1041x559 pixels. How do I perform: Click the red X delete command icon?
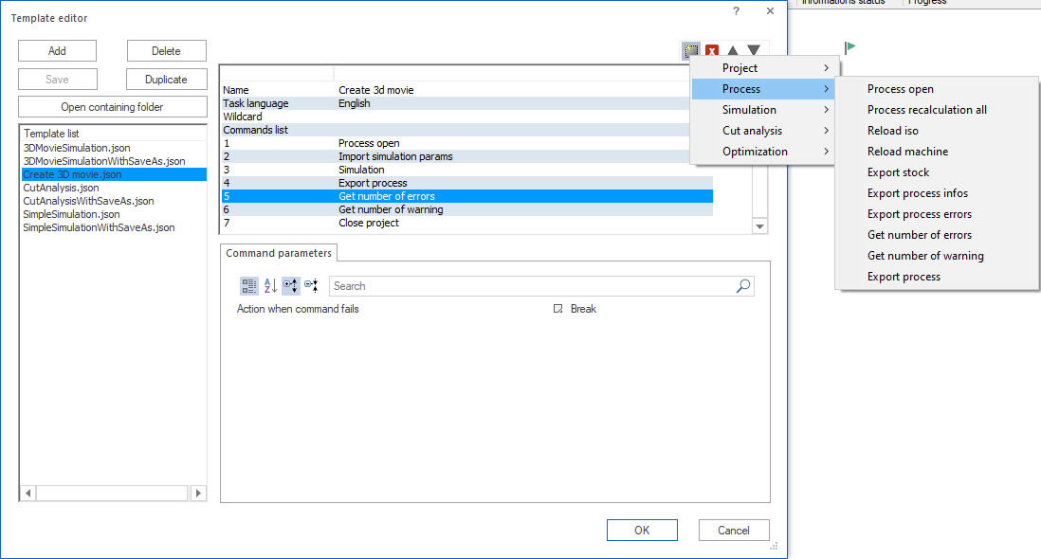coord(712,51)
